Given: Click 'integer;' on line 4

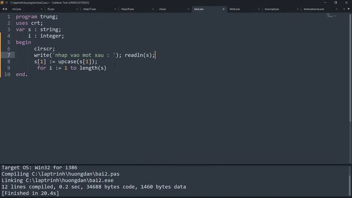Looking at the screenshot, I should tap(52, 36).
